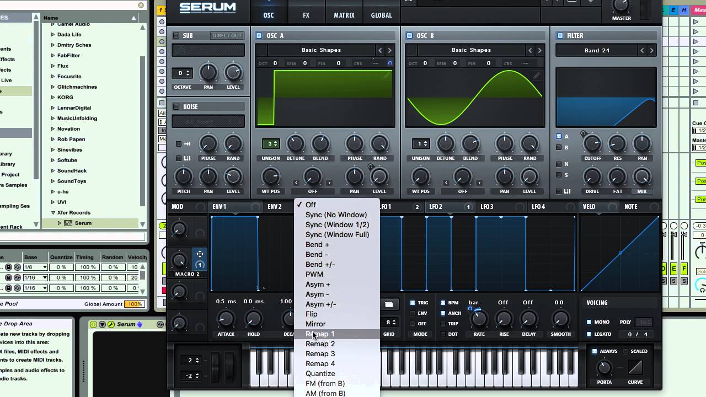
Task: Toggle filter routing for oscillator A
Action: [x=559, y=136]
